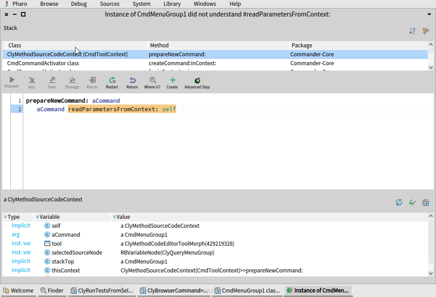Image resolution: width=436 pixels, height=297 pixels.
Task: Switch to the Finder taskbar window
Action: point(52,290)
